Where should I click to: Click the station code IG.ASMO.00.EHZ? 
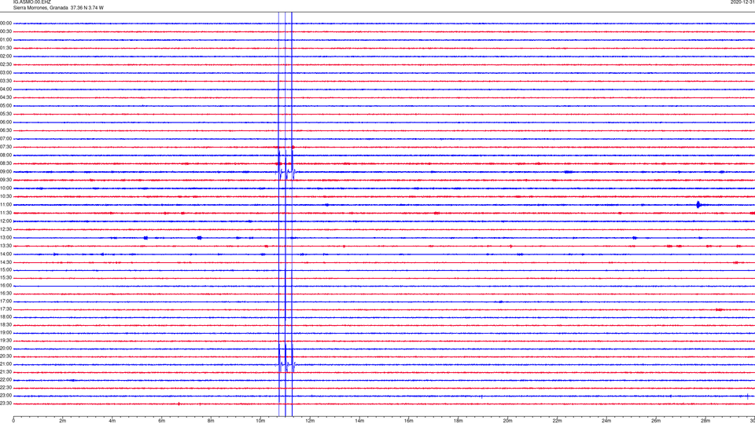pyautogui.click(x=31, y=2)
